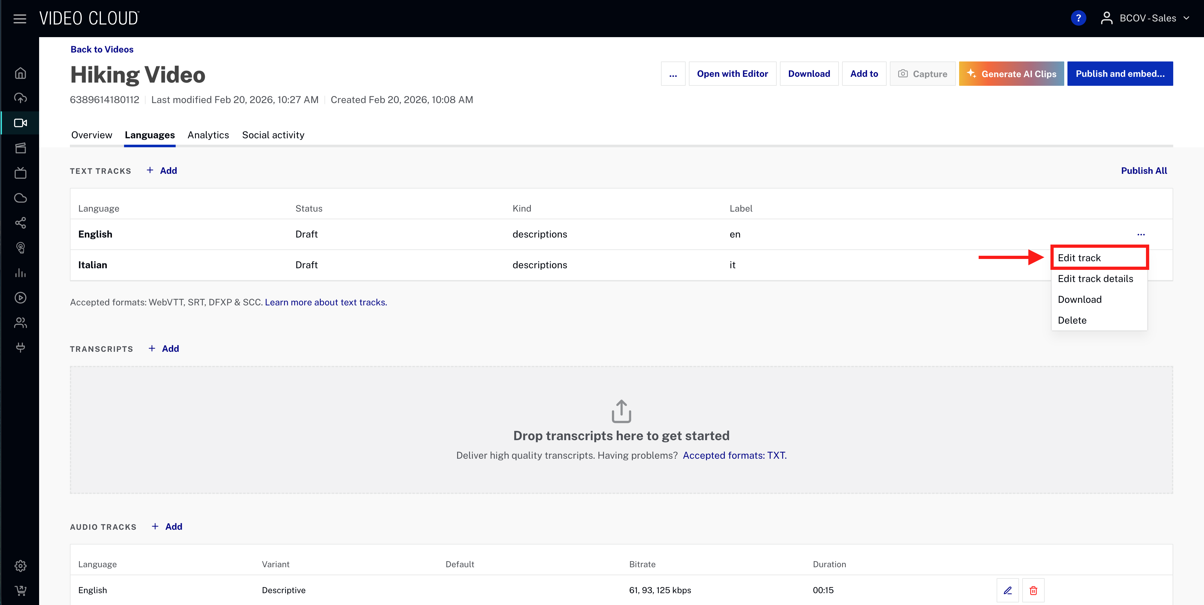Viewport: 1204px width, 605px height.
Task: Open the Players section from the sidebar
Action: point(21,297)
